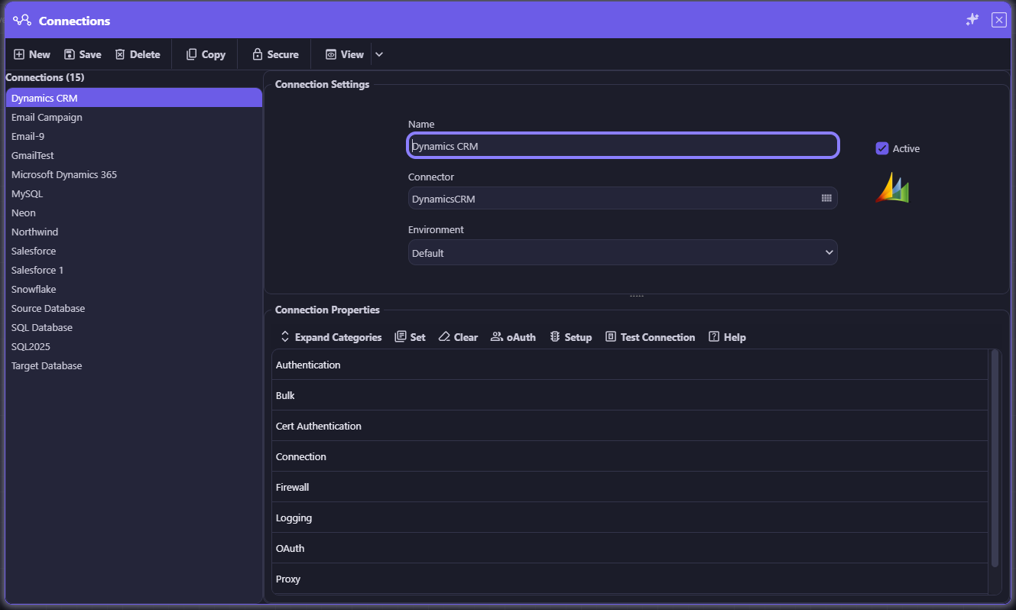Click the Dynamics CRM connector logo
1016x610 pixels.
[x=892, y=187]
